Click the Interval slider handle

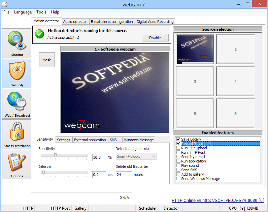pyautogui.click(x=43, y=172)
